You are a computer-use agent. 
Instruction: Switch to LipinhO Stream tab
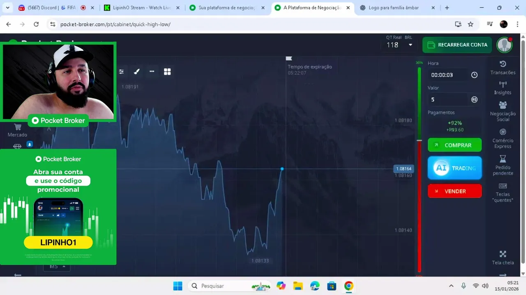(x=142, y=8)
